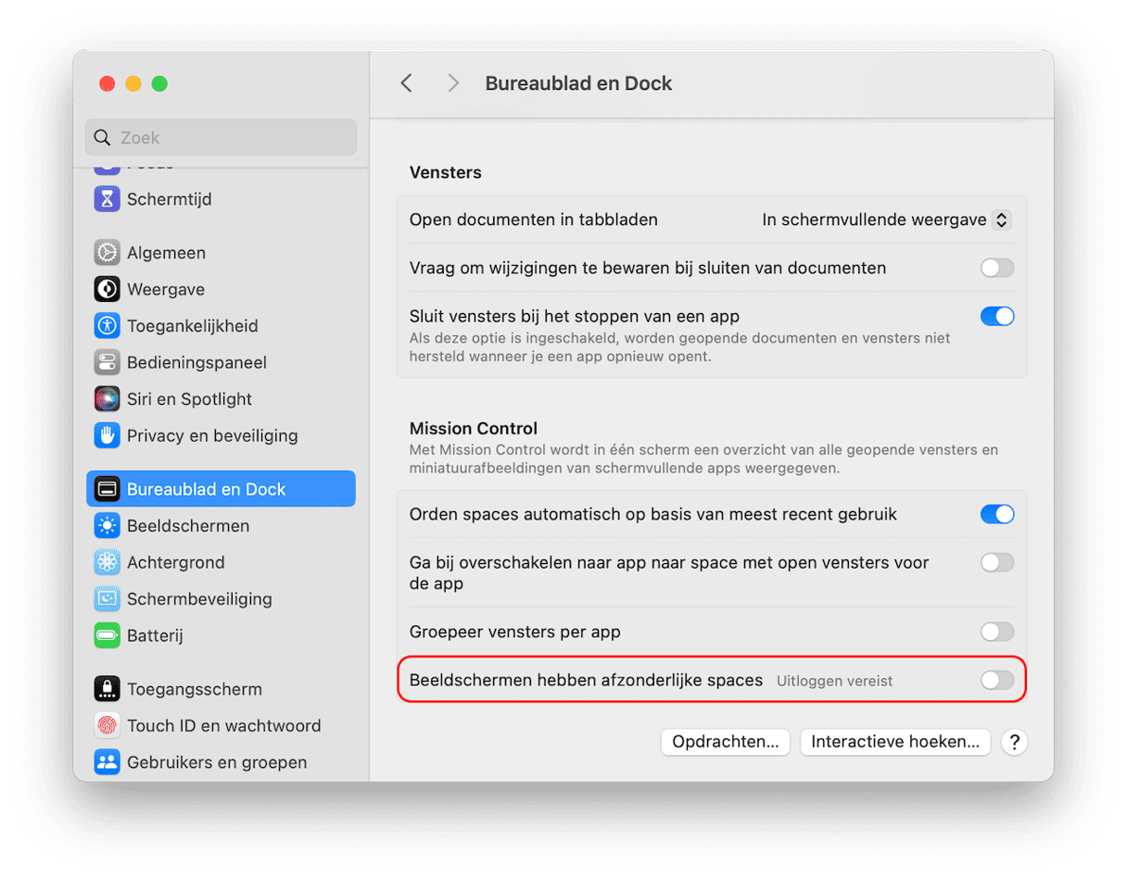Open the Interactieve hoeken... button
This screenshot has width=1127, height=878.
[895, 742]
